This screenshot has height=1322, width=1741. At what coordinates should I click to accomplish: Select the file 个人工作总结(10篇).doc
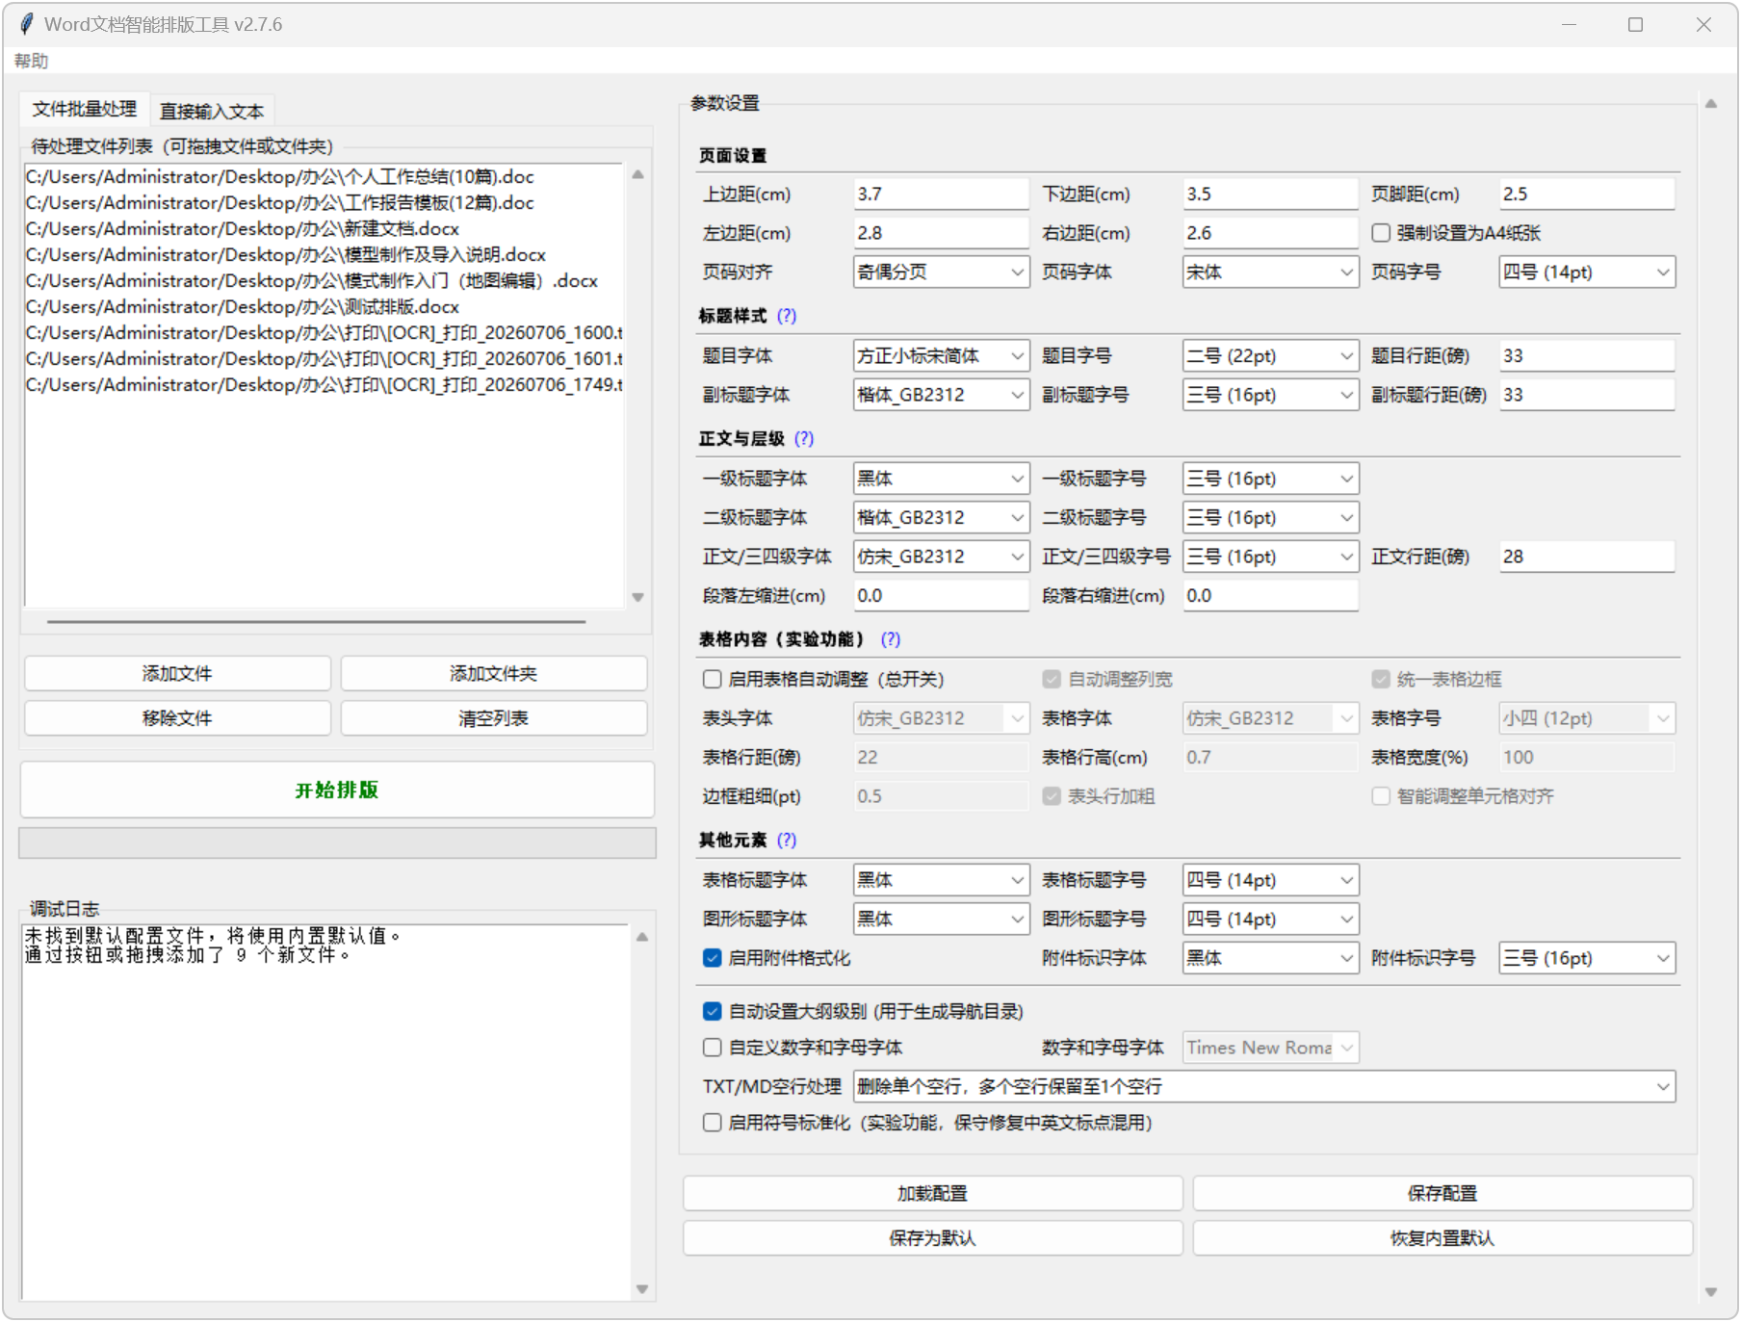click(279, 177)
